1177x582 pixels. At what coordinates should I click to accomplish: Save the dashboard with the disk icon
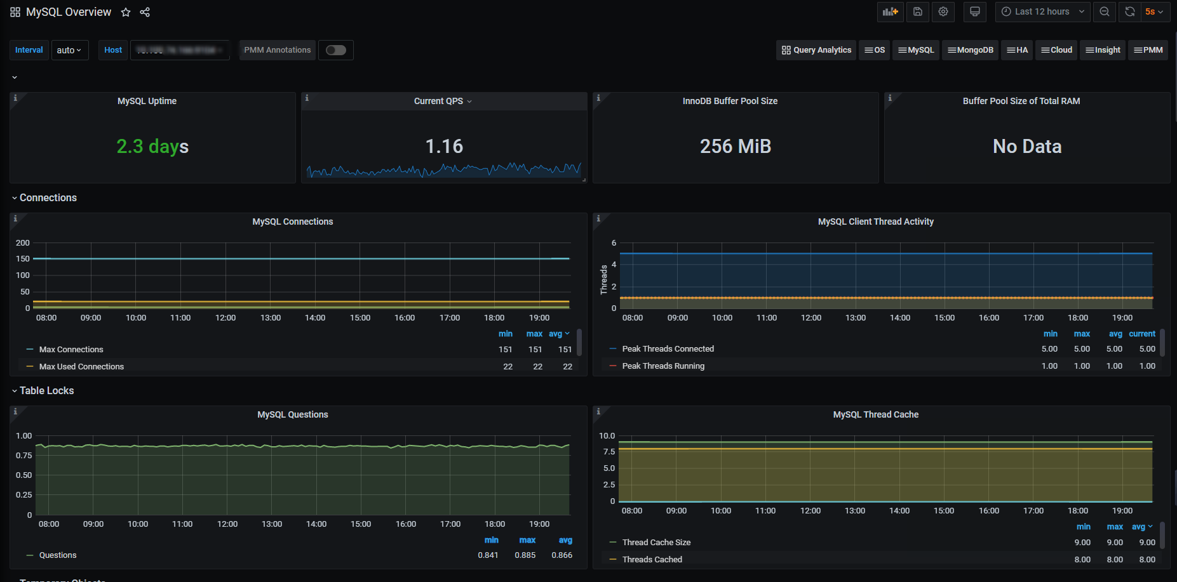918,12
